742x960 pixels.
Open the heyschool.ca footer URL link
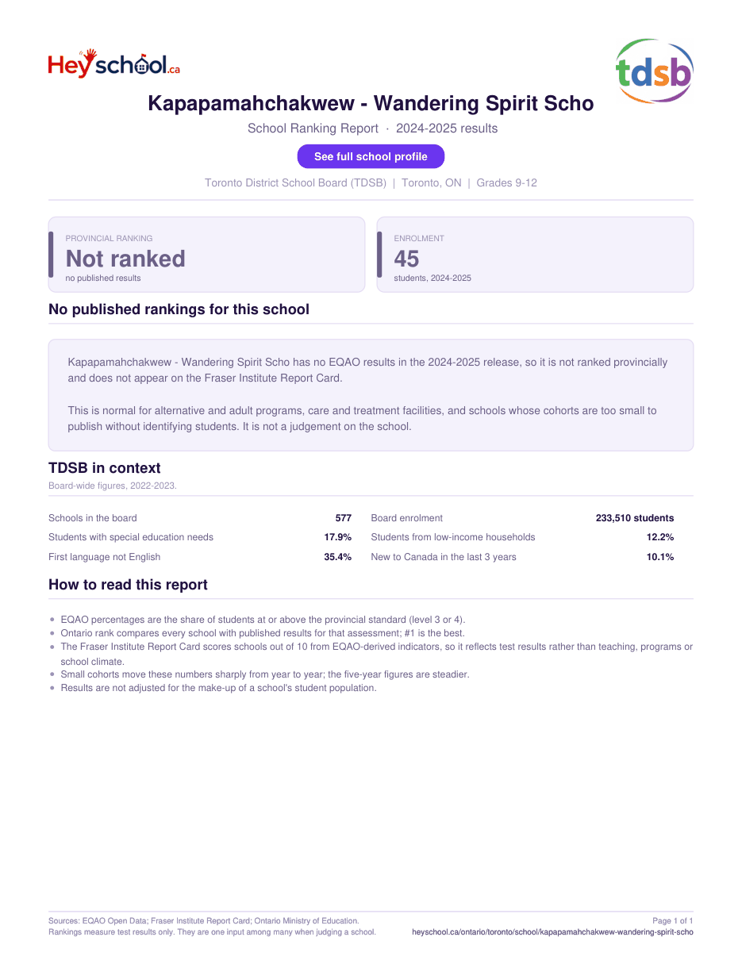(553, 932)
